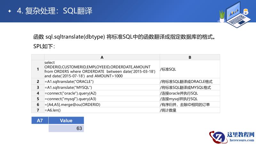Select column header B in the table

pyautogui.click(x=190, y=57)
